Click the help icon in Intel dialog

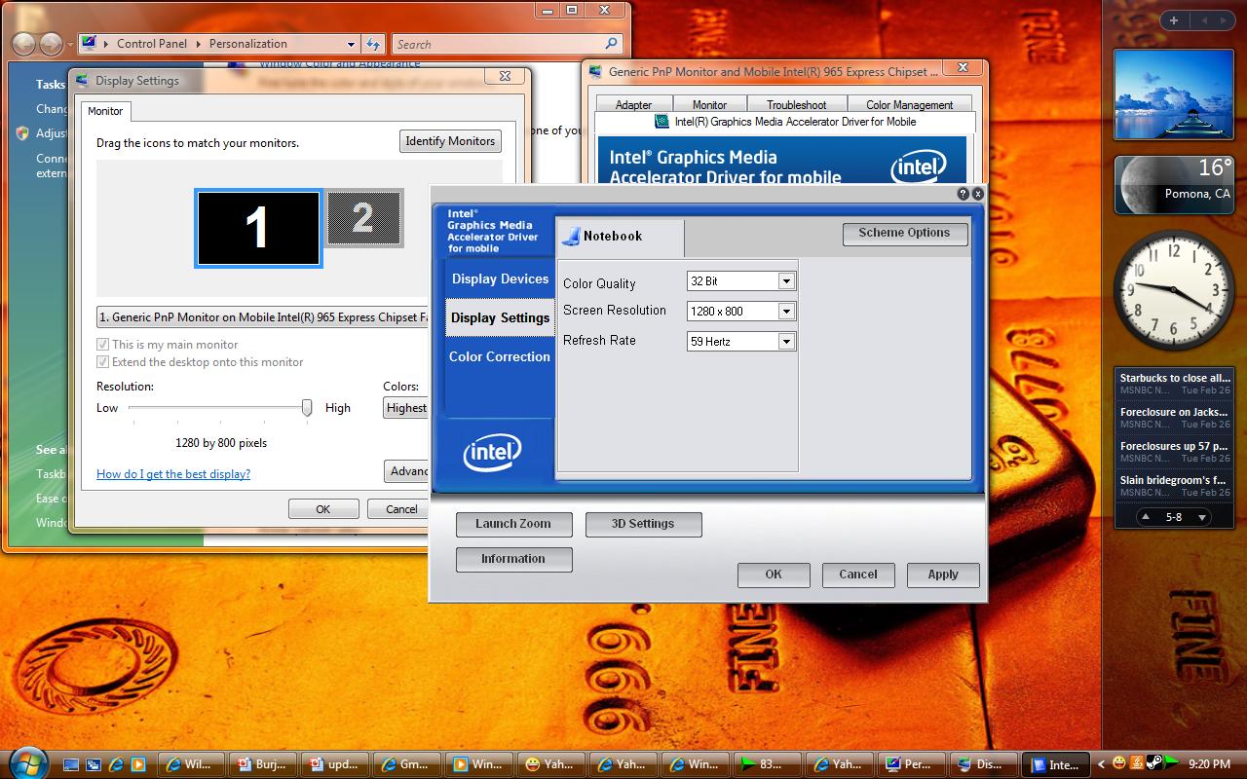click(x=964, y=194)
